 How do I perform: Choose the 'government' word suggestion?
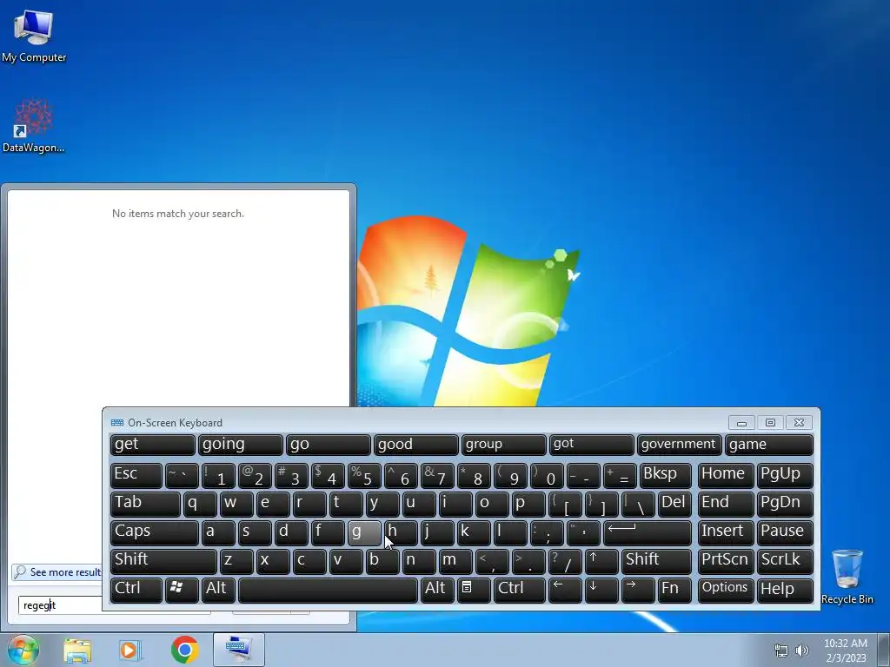tap(679, 445)
